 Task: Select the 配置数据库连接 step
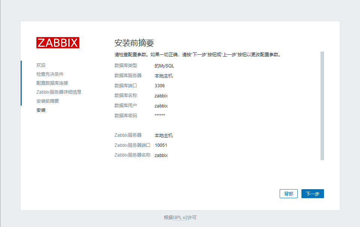[52, 83]
